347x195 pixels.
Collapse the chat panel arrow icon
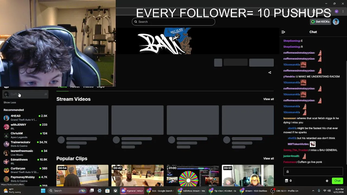(283, 32)
